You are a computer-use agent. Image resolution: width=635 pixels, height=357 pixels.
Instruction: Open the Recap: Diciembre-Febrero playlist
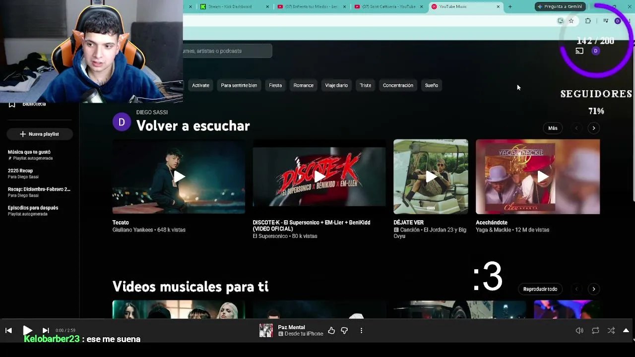39,192
